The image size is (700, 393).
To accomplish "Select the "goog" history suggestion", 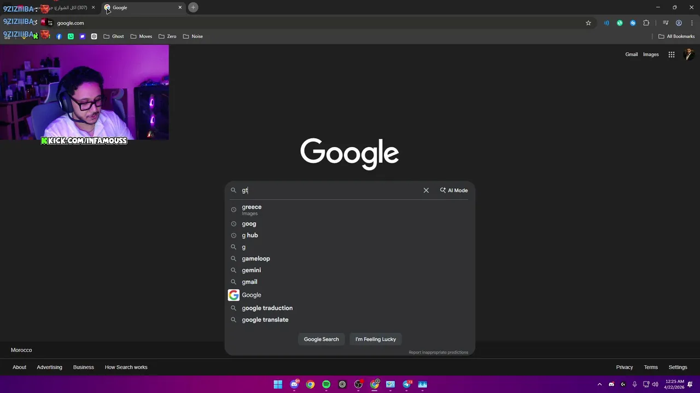I will click(349, 224).
